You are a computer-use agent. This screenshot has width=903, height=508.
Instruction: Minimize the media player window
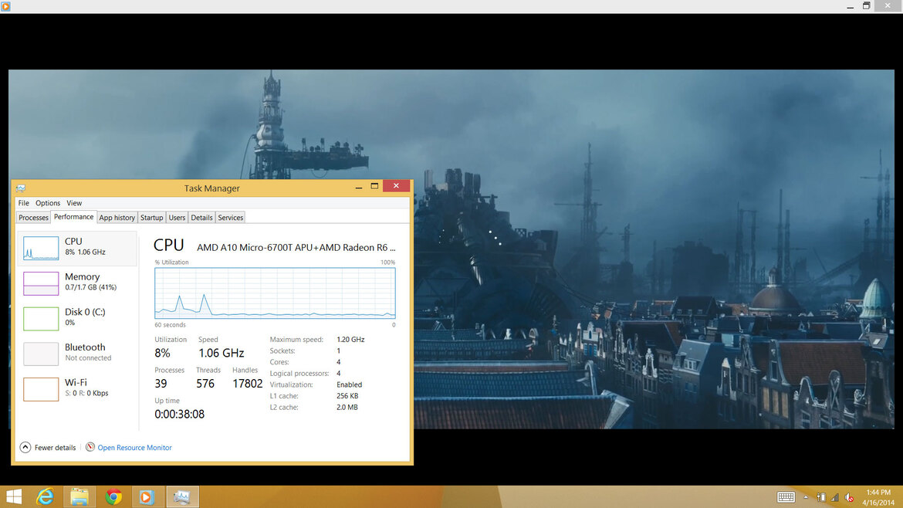click(850, 6)
